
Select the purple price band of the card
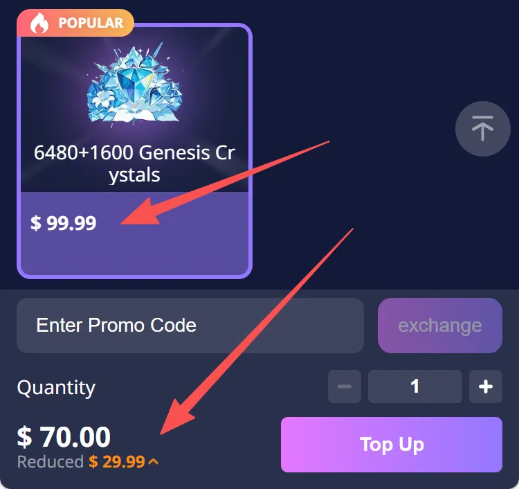(134, 233)
